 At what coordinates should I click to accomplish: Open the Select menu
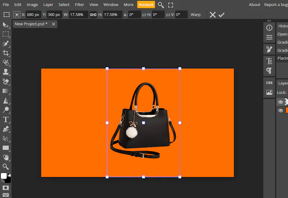(x=64, y=5)
